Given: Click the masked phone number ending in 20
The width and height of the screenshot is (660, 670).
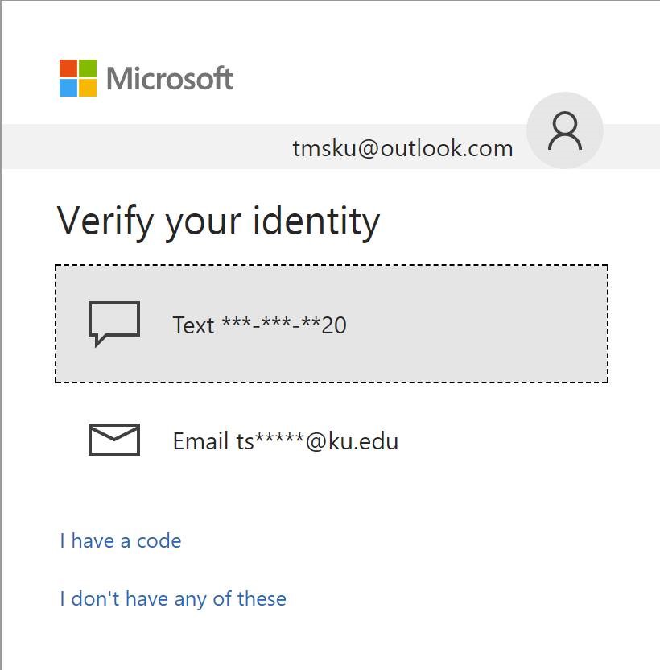Looking at the screenshot, I should 284,325.
